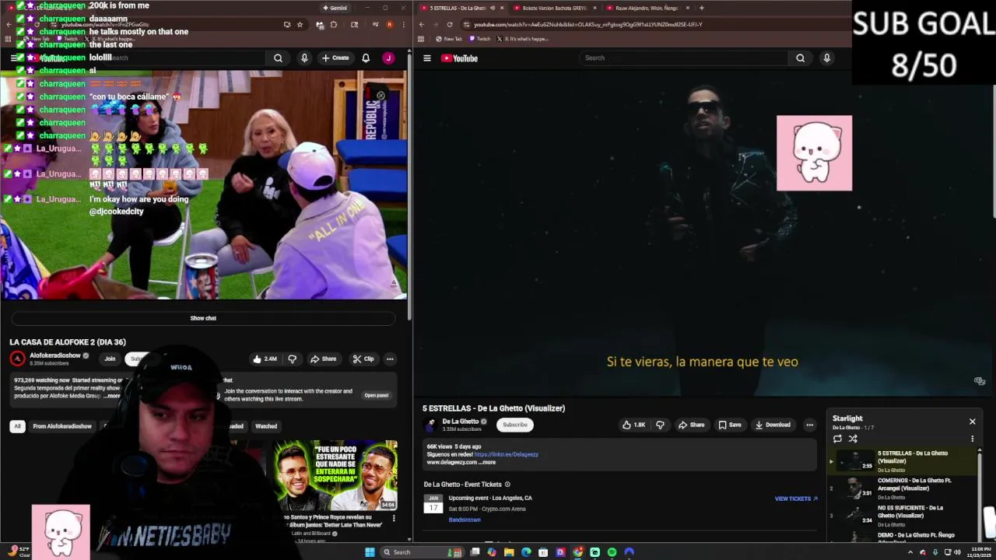The height and width of the screenshot is (560, 996).
Task: Open the linktr.ee/Delageezy link
Action: (506, 454)
